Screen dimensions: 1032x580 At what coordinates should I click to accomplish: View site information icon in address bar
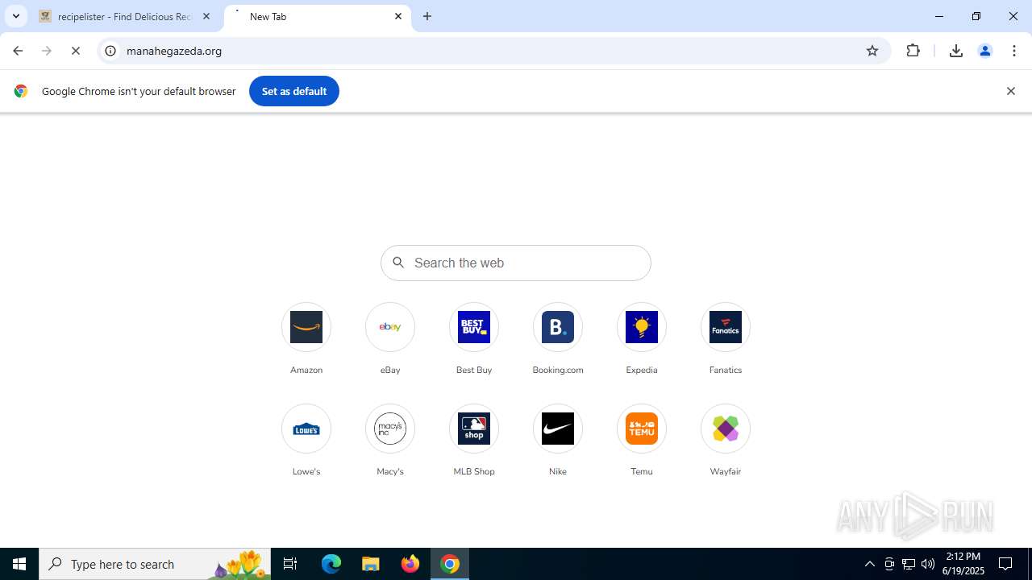110,51
